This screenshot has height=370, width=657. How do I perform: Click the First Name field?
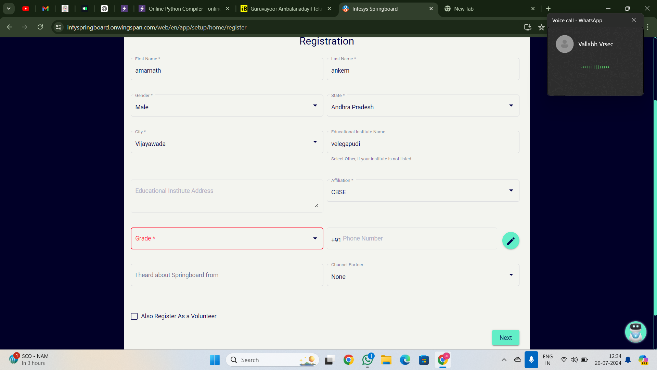click(227, 69)
